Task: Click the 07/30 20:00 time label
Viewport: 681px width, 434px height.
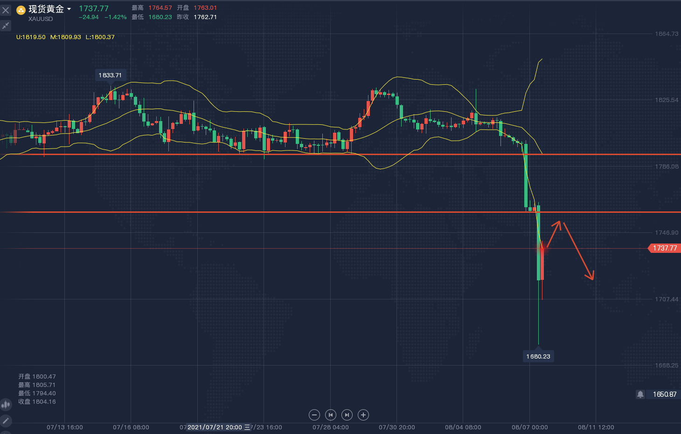Action: pos(397,427)
